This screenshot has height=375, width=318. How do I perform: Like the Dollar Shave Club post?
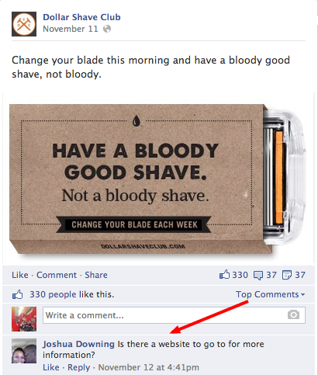(20, 275)
